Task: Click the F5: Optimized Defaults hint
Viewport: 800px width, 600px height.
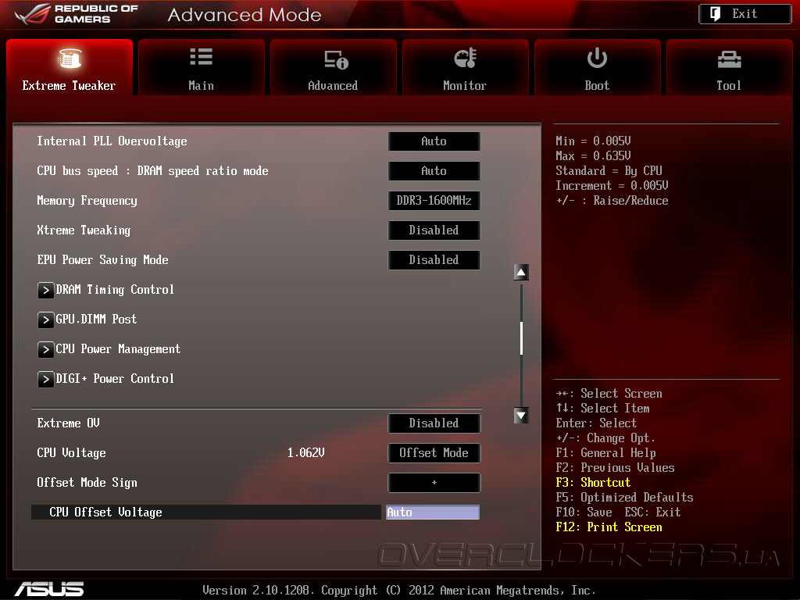Action: click(x=624, y=498)
